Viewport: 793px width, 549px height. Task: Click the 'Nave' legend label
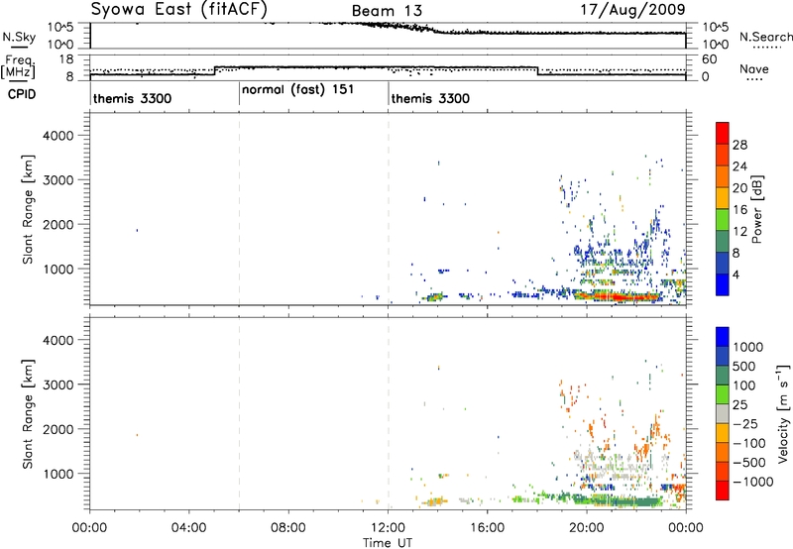point(753,68)
